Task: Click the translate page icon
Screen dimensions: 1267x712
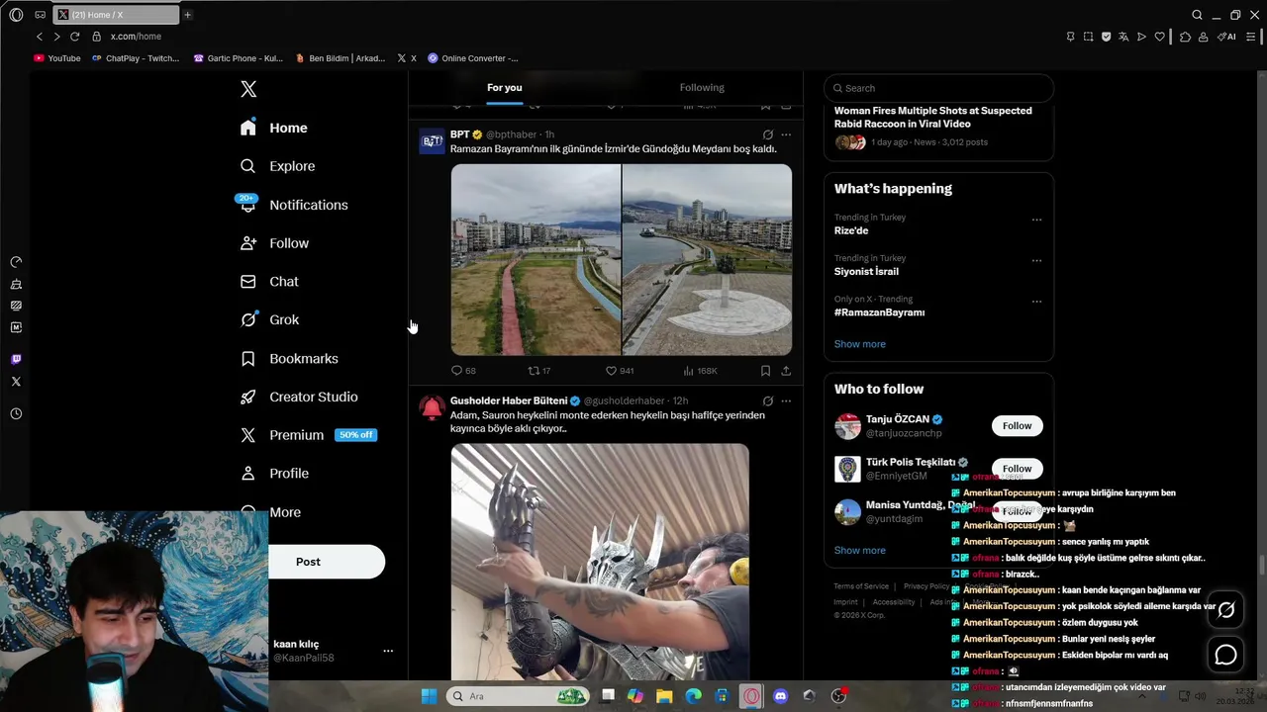Action: click(1123, 37)
